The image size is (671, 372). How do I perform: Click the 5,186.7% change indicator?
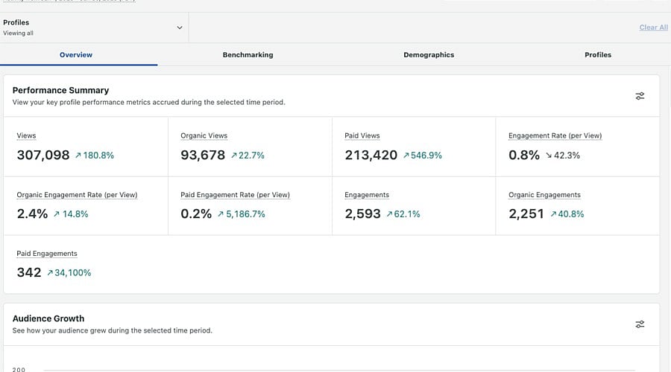(242, 214)
